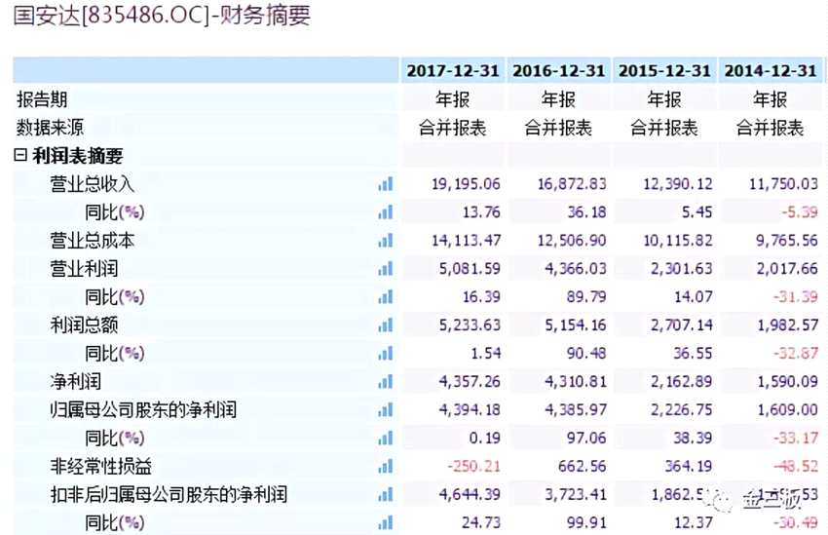Select negative growth value -5.39

[800, 212]
